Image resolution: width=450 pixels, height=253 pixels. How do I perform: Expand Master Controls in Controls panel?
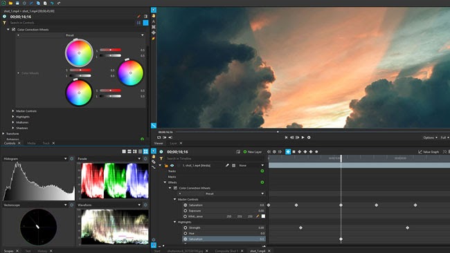click(x=13, y=111)
